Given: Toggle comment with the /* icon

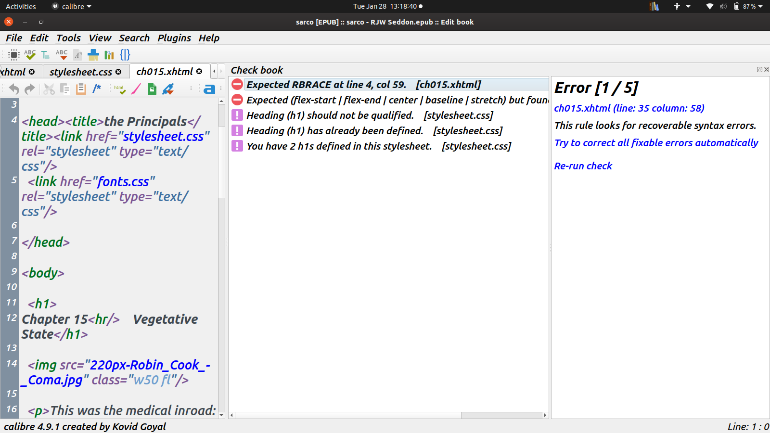Looking at the screenshot, I should 97,88.
